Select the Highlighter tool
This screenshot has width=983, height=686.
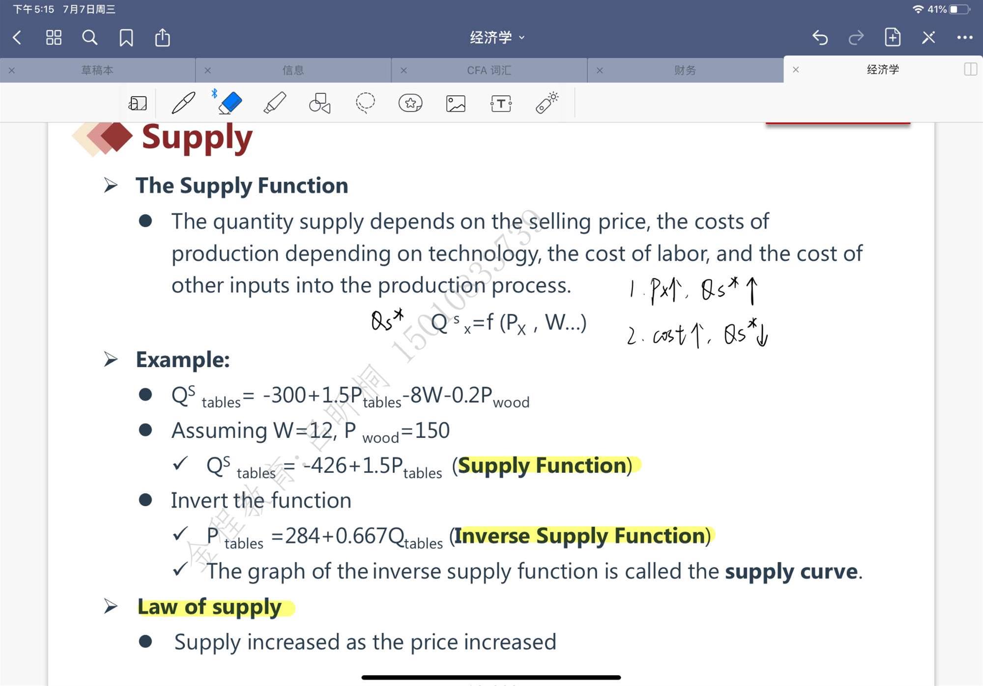point(274,103)
